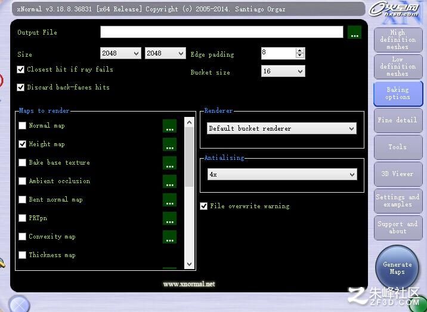Open PRTpn options button
The height and width of the screenshot is (312, 427).
pos(169,218)
